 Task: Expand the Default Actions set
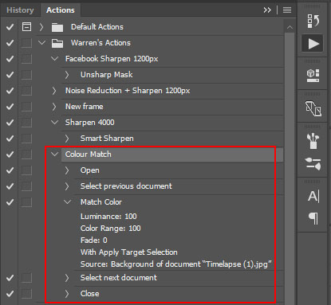[41, 27]
